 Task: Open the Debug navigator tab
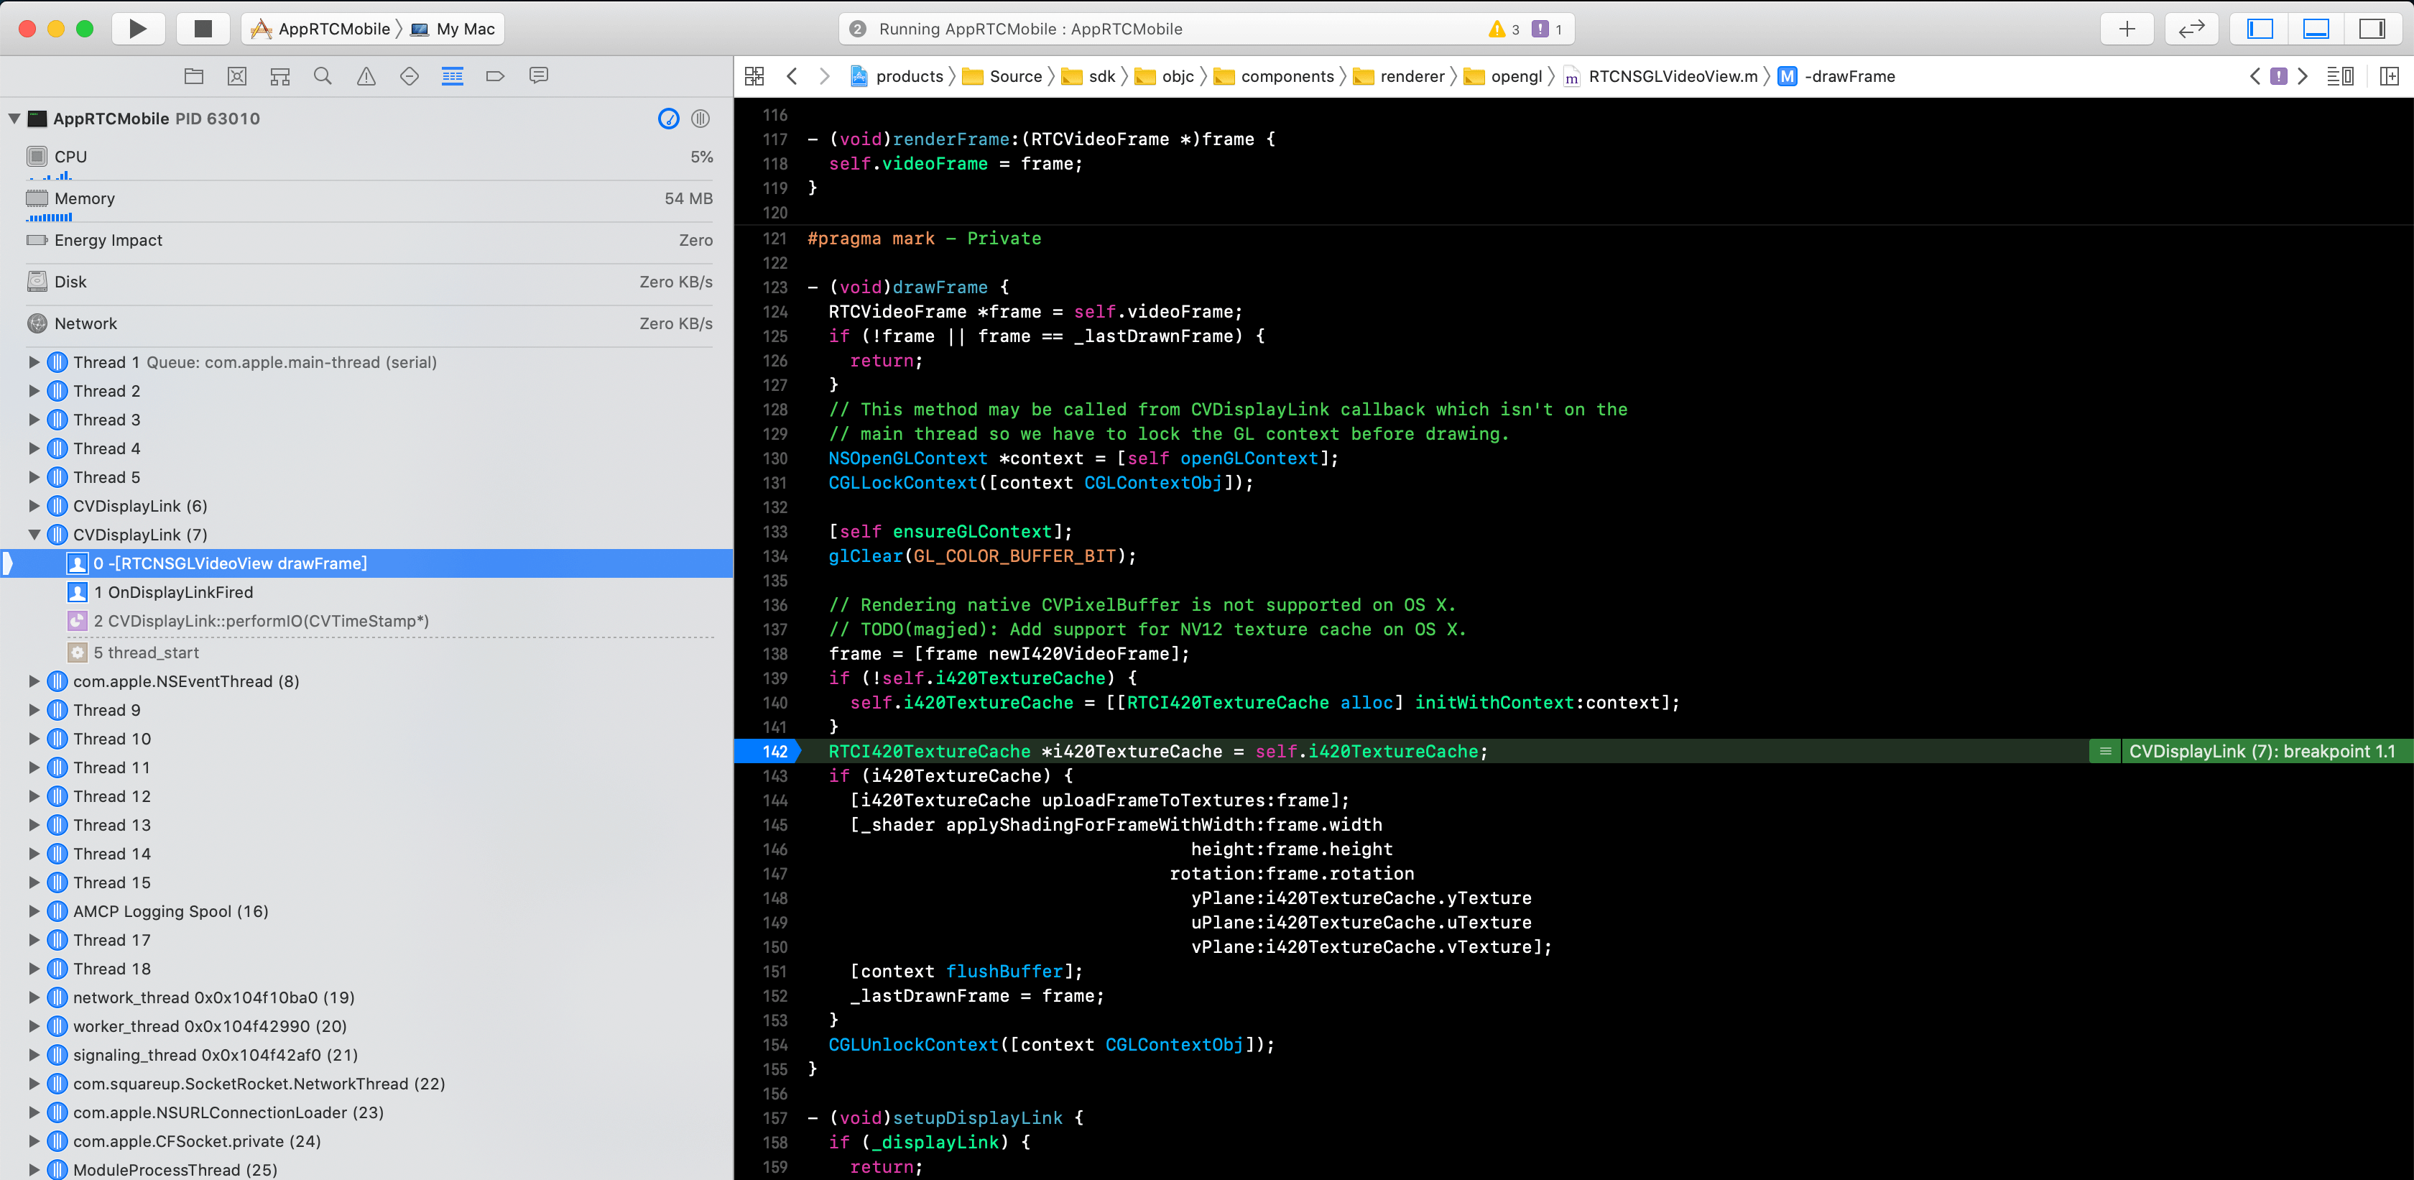pyautogui.click(x=452, y=76)
